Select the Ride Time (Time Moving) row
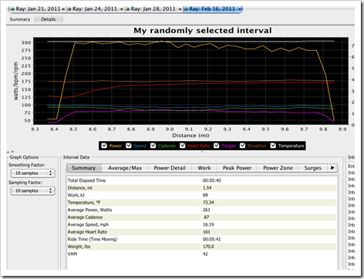 tap(202, 239)
